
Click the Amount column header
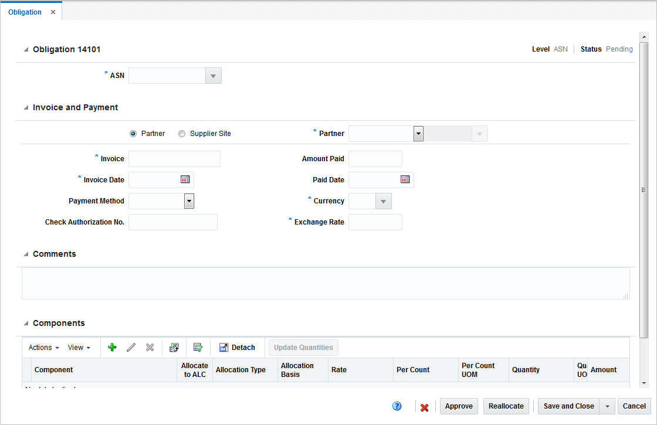608,370
